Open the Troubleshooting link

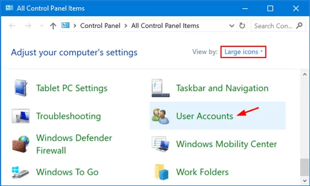tap(68, 116)
